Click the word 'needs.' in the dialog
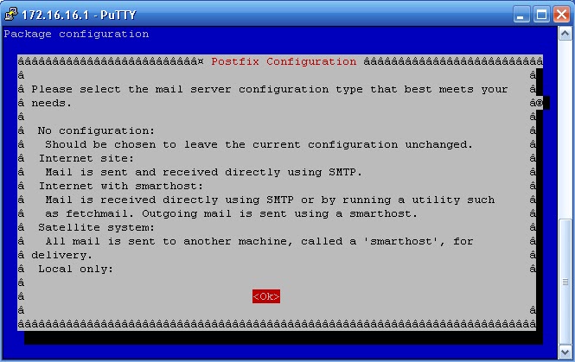Viewport: 575px width, 362px height. [51, 104]
